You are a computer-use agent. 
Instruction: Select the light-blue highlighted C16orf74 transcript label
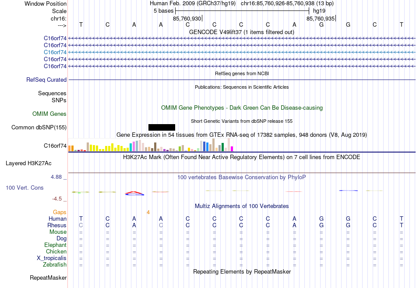pyautogui.click(x=55, y=52)
